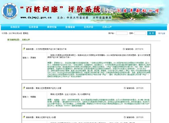
Task: Click the icon beside 大竹桥安置房 message title
Action: (24, 49)
